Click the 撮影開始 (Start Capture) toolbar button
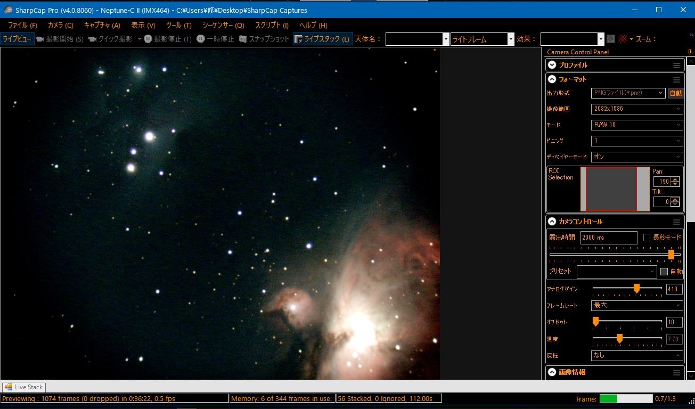Viewport: 695px width, 409px height. coord(60,39)
